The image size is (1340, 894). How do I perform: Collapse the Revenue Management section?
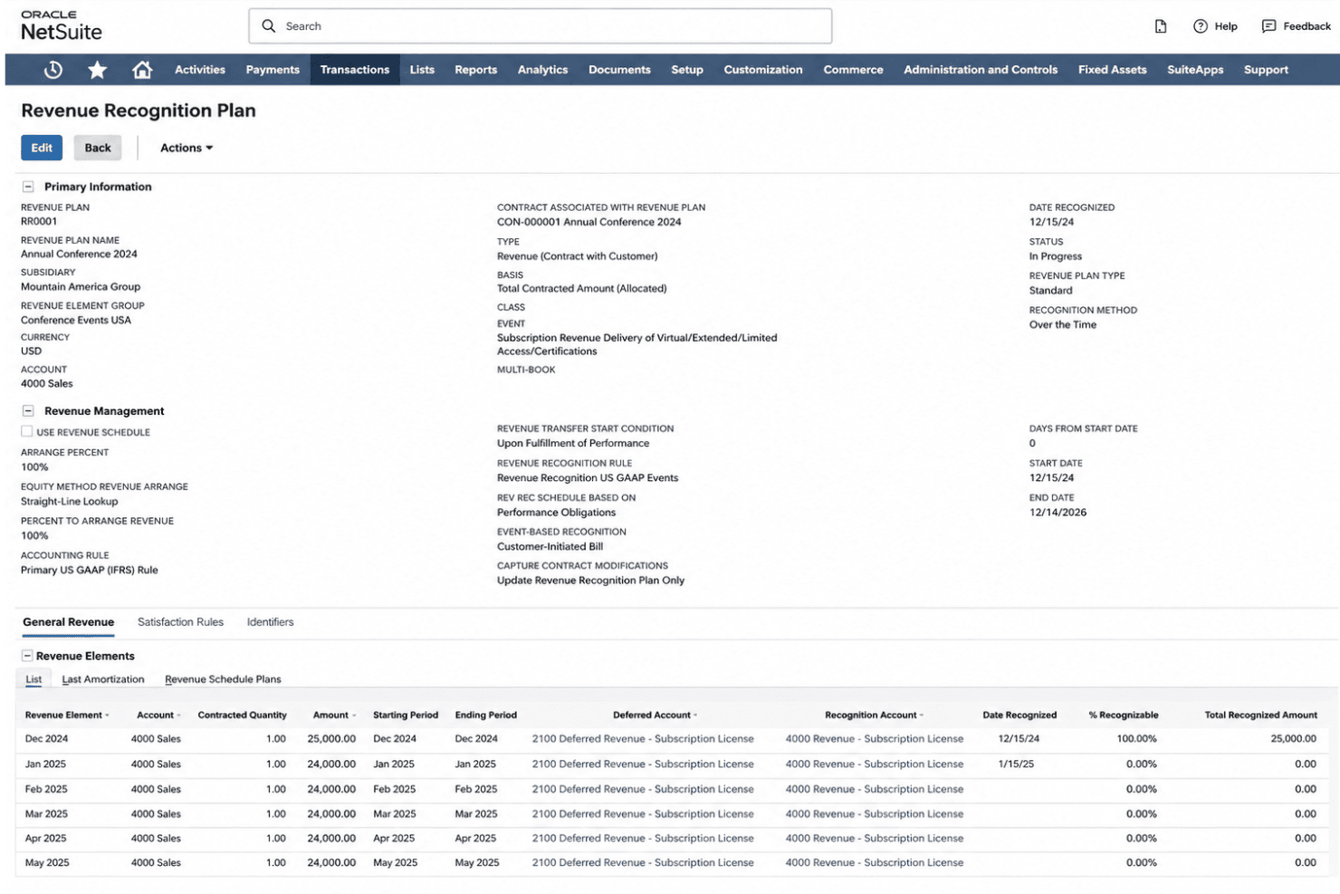[x=28, y=411]
